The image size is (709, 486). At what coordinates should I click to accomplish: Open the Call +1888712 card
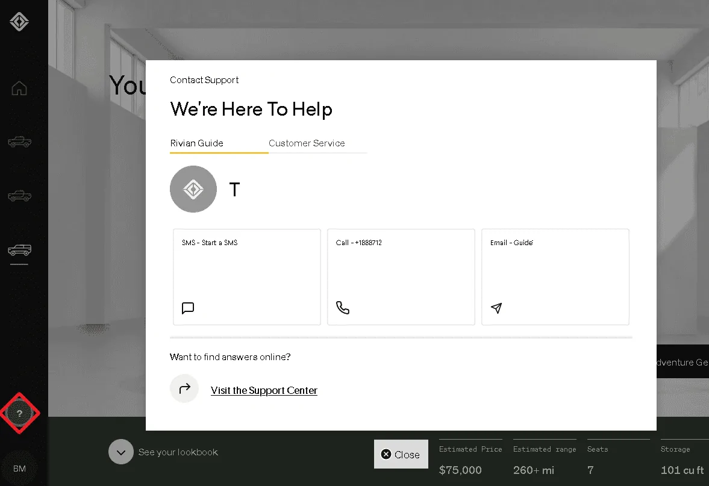click(x=401, y=276)
